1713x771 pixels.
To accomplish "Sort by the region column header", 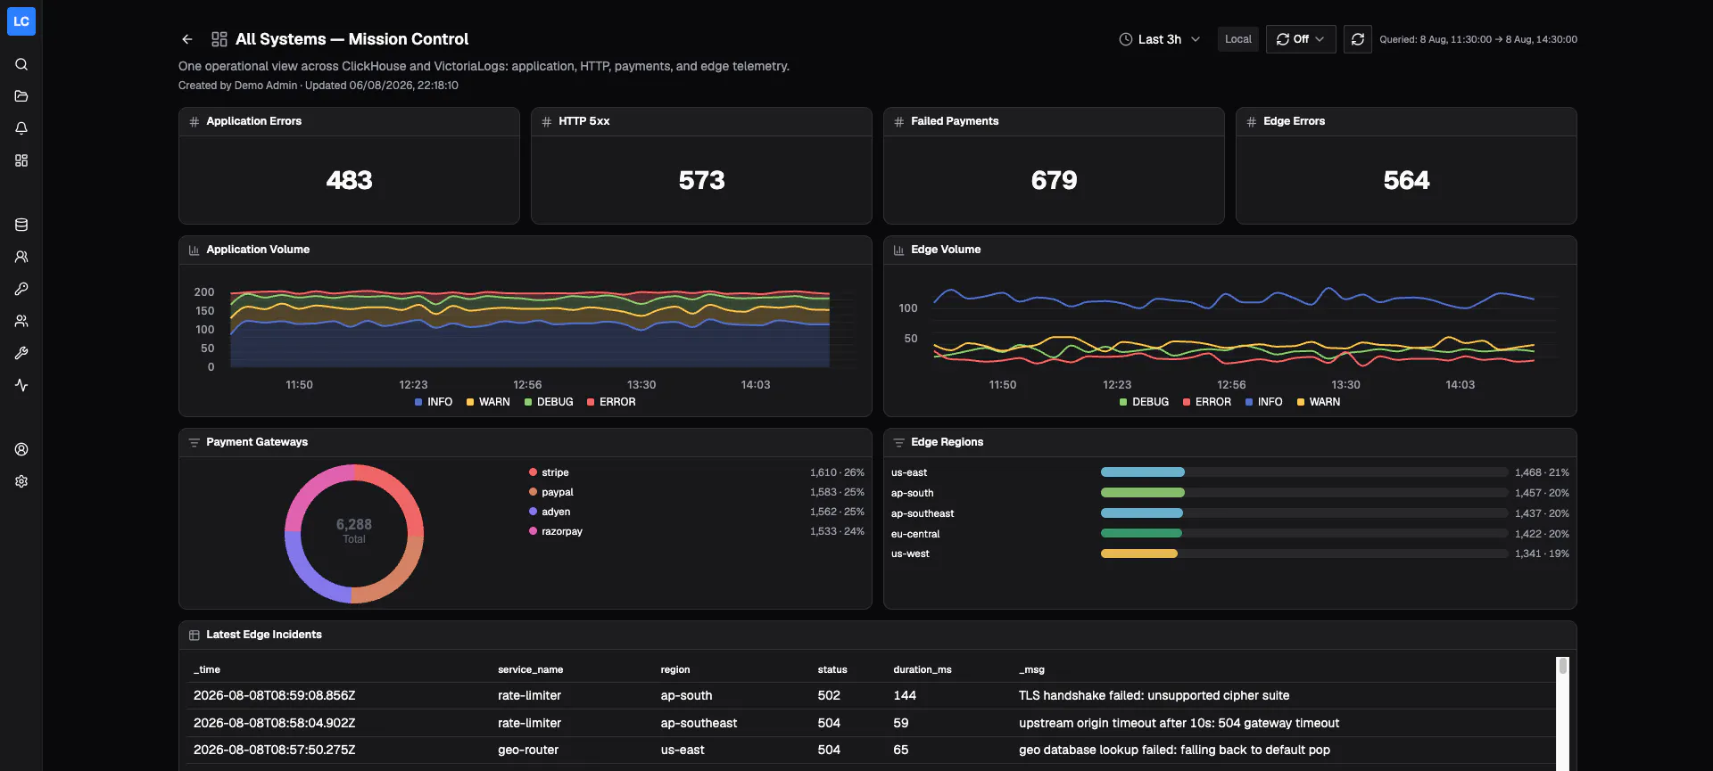I will coord(675,669).
